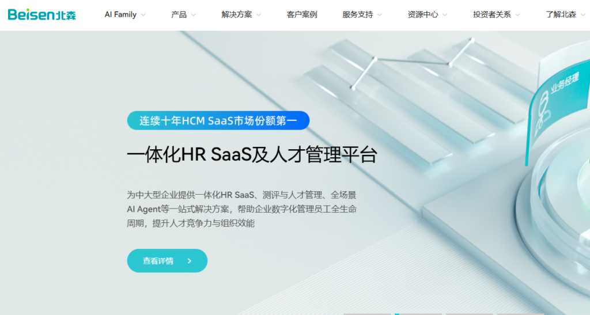Click the arrow icon inside 查看详情 button

point(189,261)
